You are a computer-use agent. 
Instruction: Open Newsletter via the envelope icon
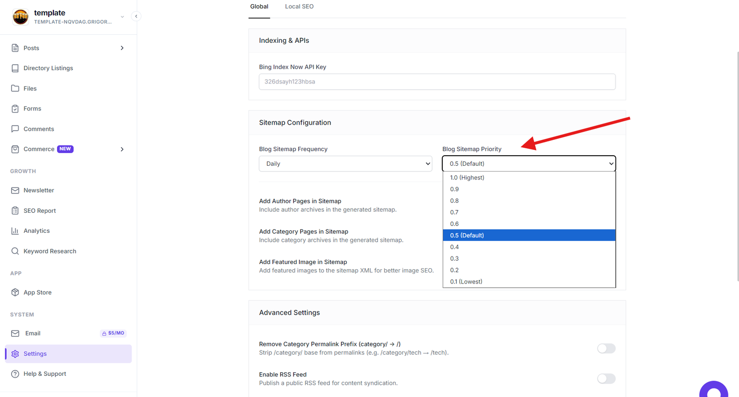click(15, 190)
